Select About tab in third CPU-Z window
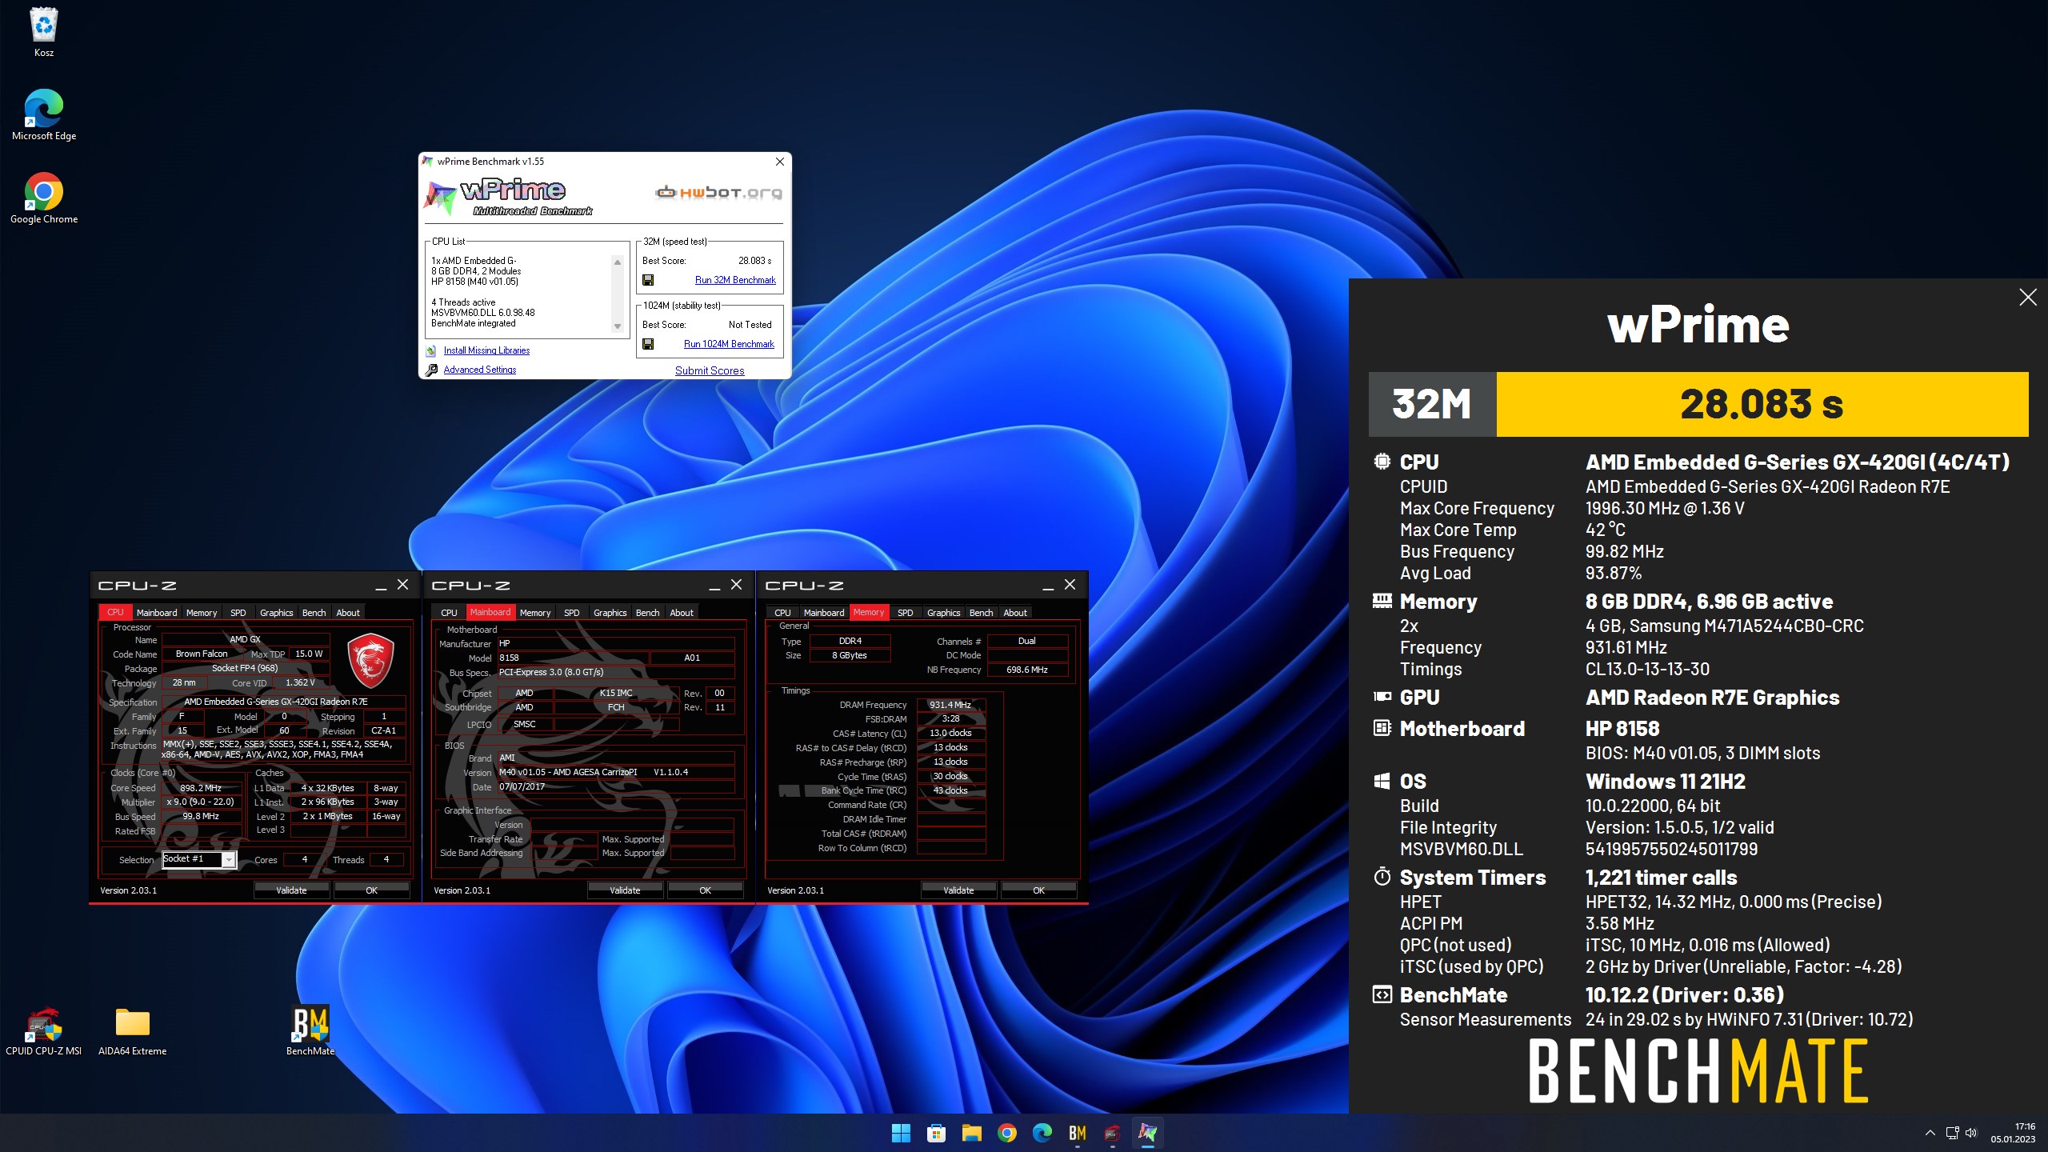 tap(1015, 613)
